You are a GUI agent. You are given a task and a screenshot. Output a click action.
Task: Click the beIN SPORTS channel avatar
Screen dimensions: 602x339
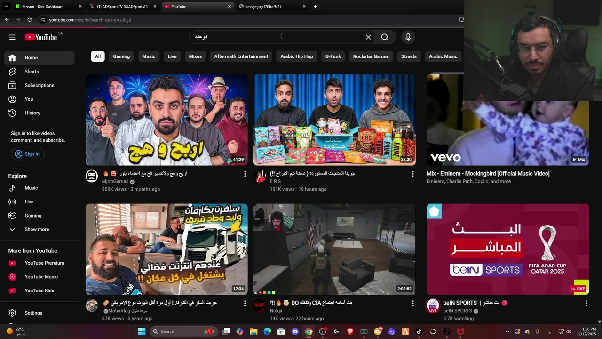point(433,306)
